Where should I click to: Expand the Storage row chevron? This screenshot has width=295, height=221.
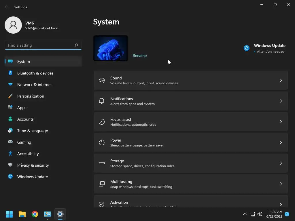click(x=281, y=163)
